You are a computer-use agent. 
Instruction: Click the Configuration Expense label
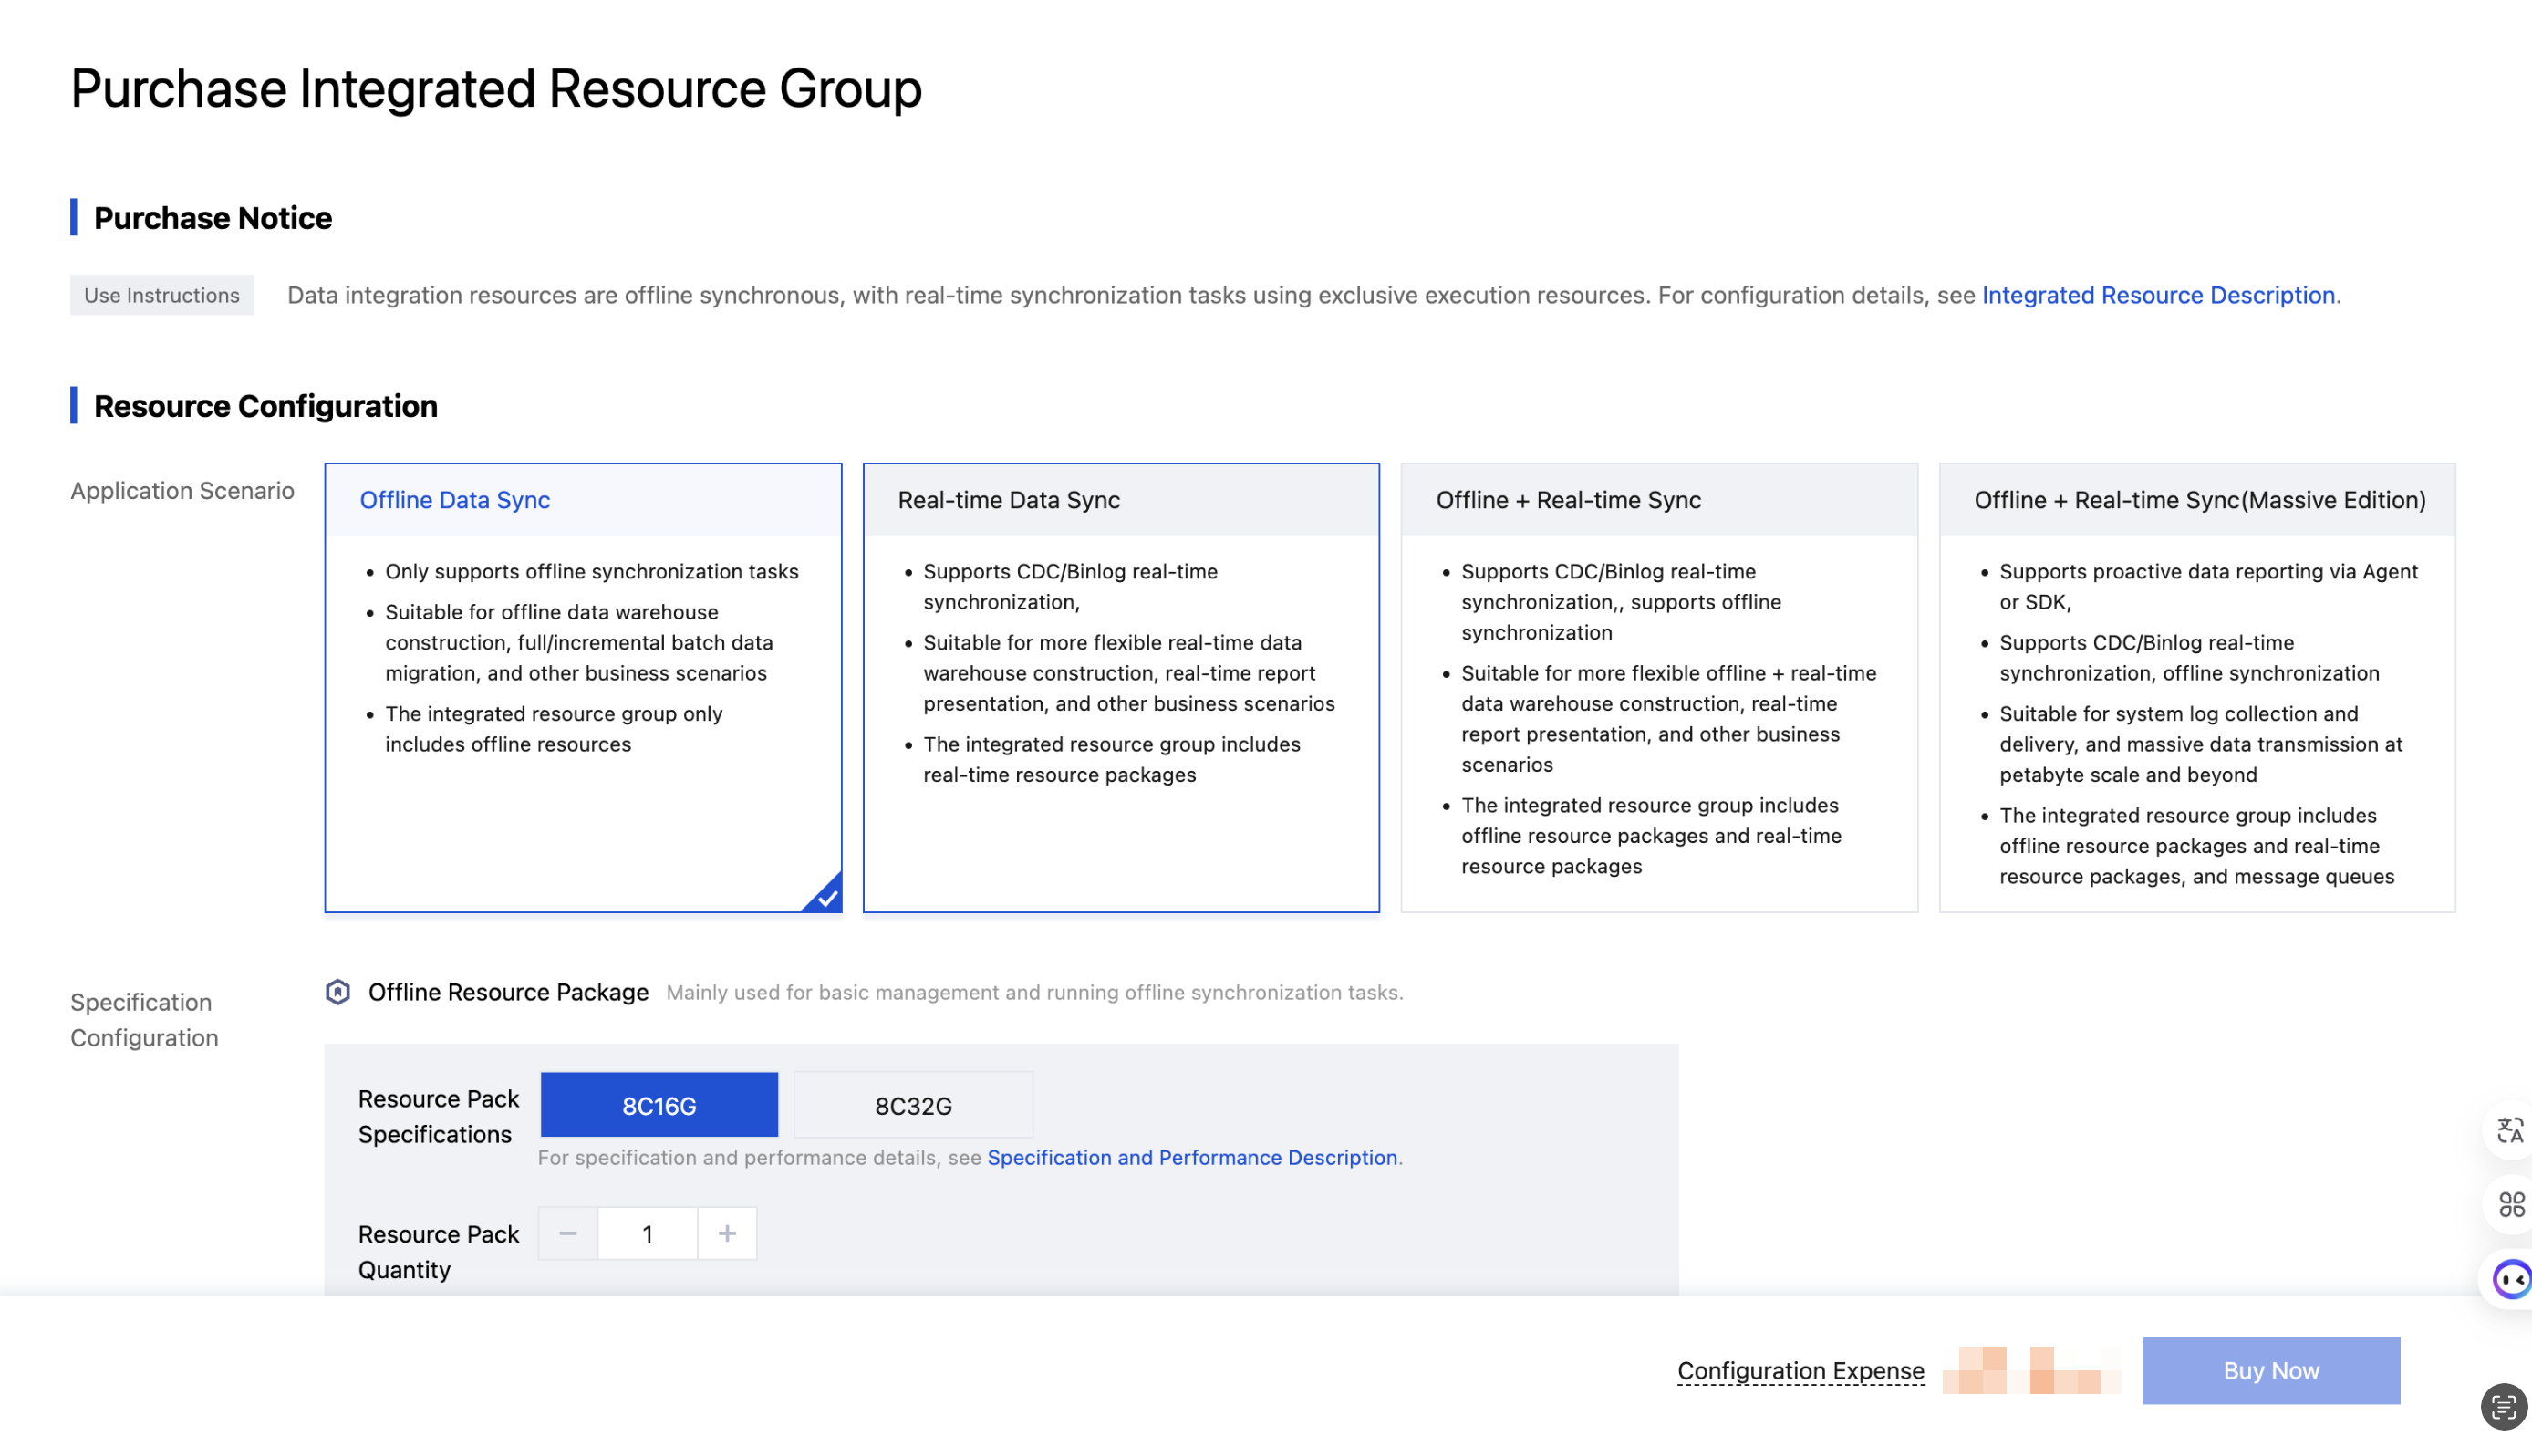point(1800,1370)
